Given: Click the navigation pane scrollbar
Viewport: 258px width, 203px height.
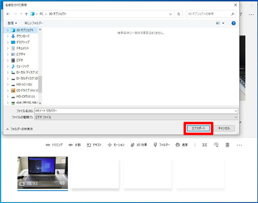Looking at the screenshot, I should (x=40, y=84).
